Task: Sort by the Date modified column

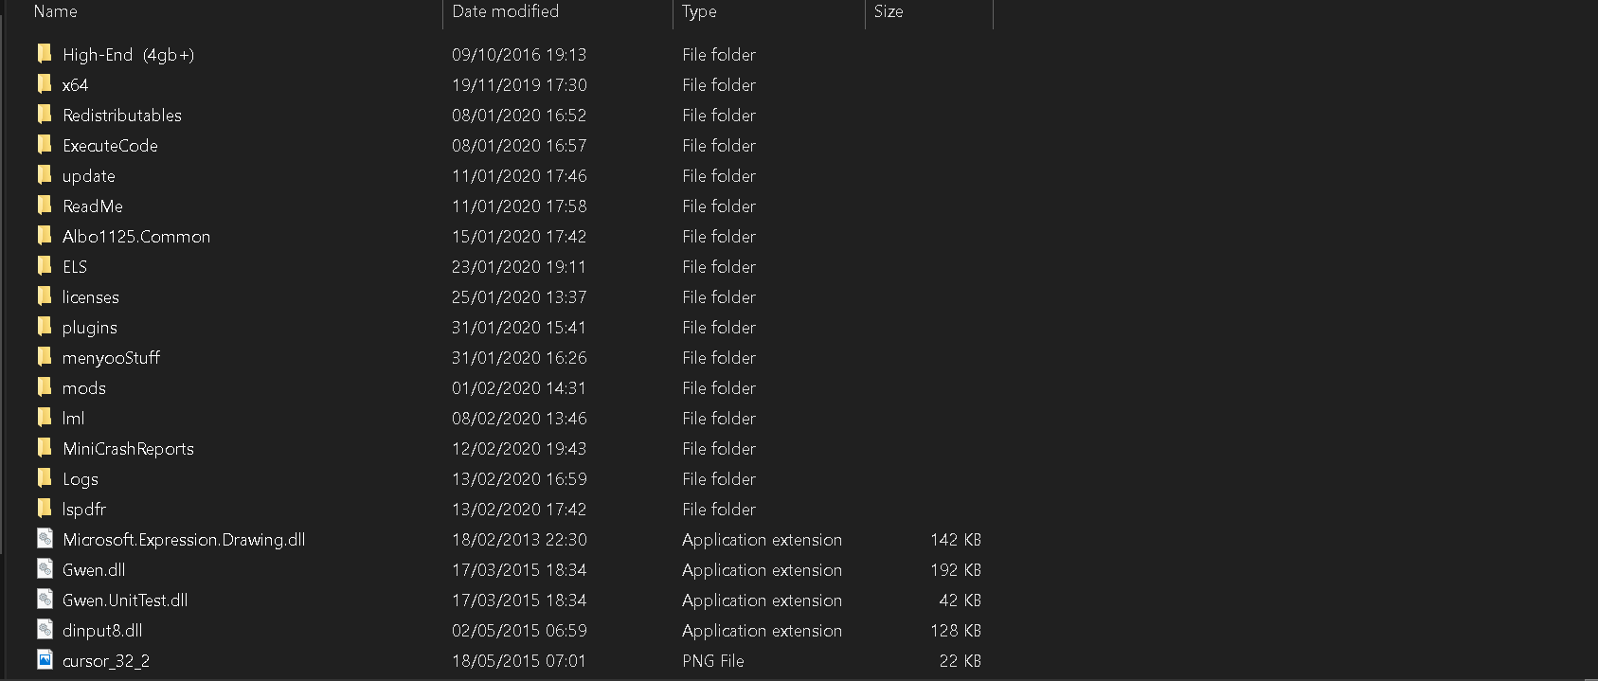Action: (505, 11)
